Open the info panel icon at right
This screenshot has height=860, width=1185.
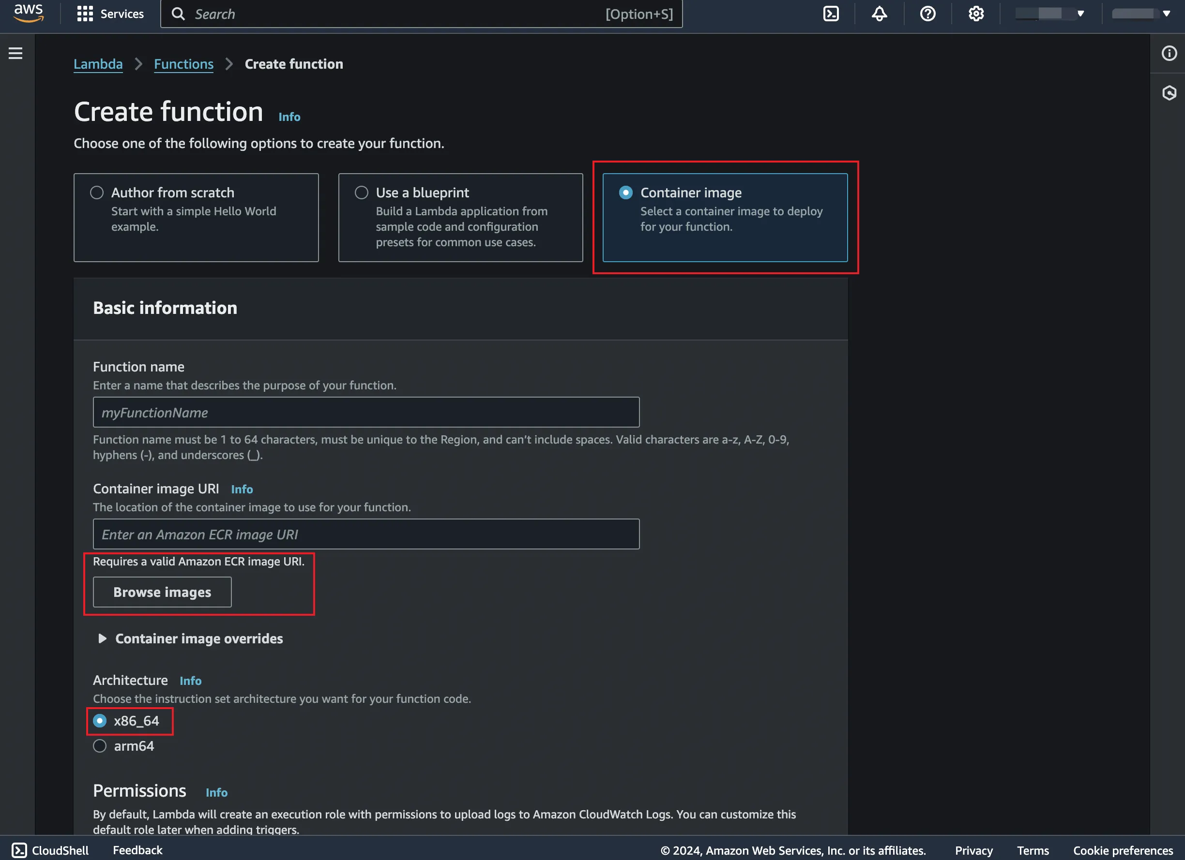[1169, 53]
